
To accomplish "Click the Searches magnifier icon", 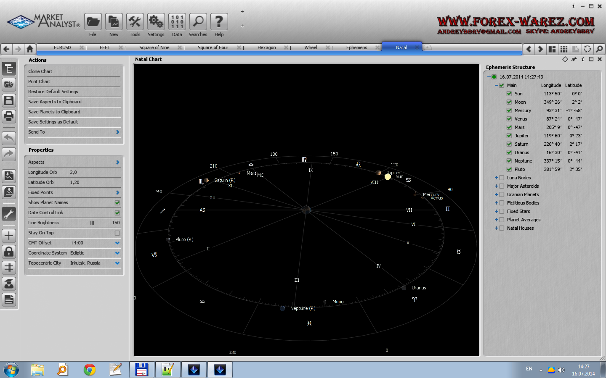I will [x=198, y=22].
